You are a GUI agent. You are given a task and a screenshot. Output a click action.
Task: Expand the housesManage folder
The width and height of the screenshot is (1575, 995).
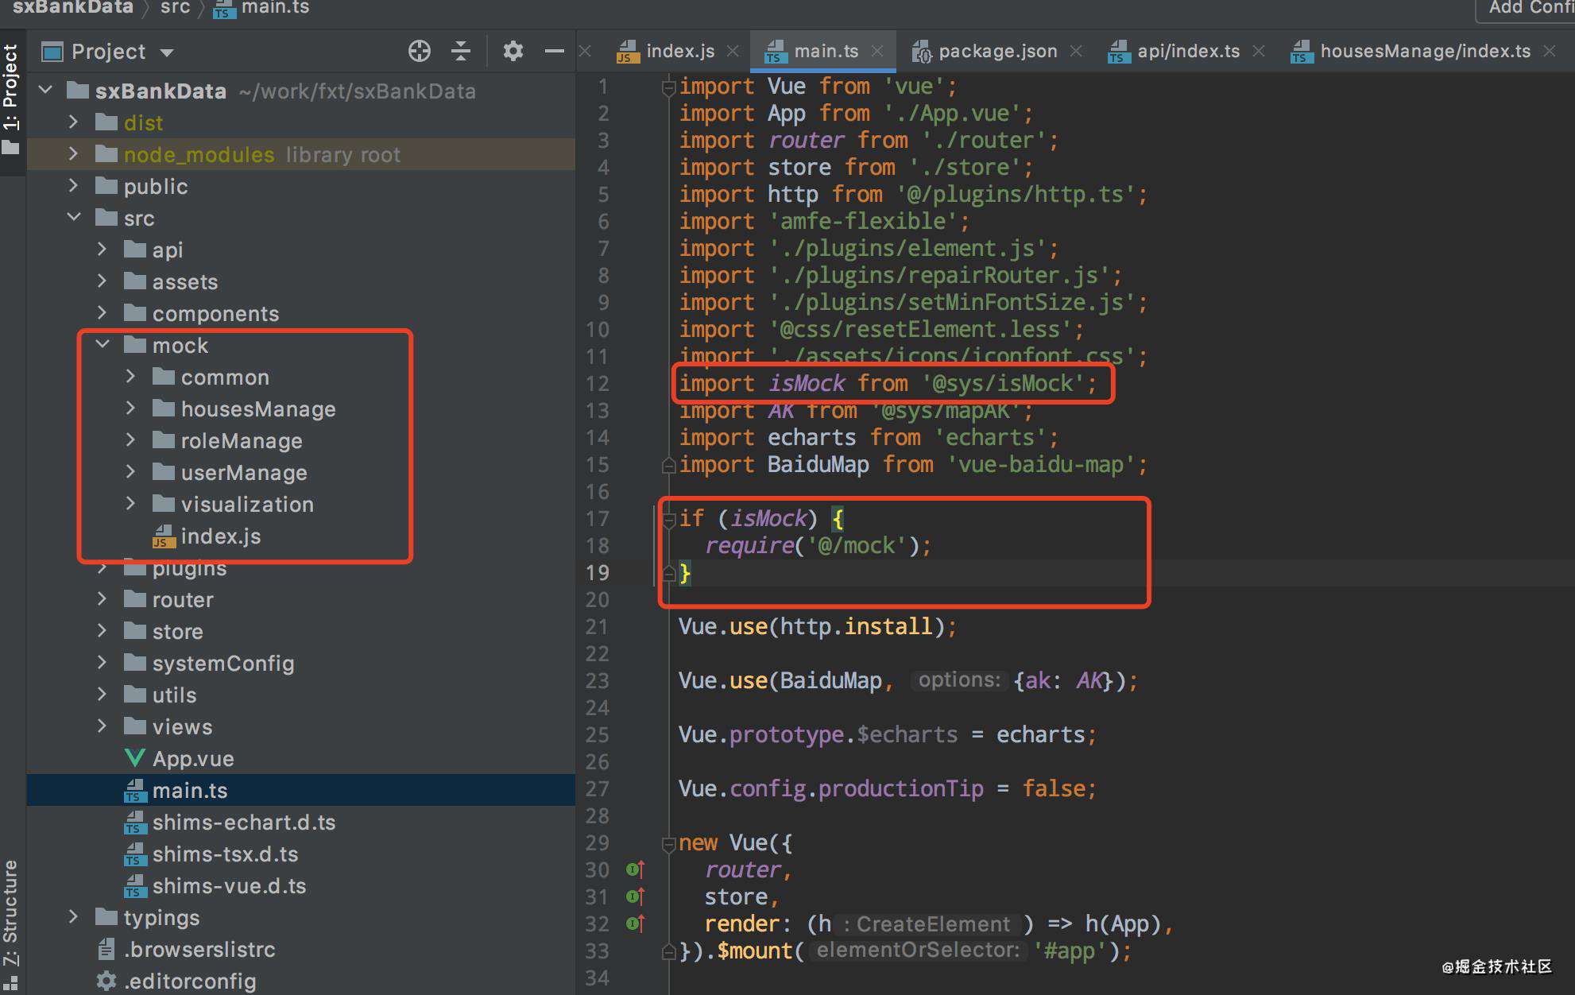(131, 408)
